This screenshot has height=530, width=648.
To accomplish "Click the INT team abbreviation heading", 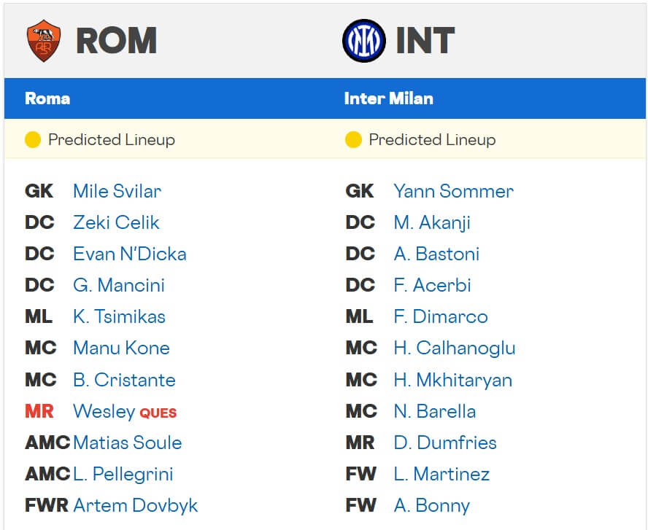I will (425, 41).
